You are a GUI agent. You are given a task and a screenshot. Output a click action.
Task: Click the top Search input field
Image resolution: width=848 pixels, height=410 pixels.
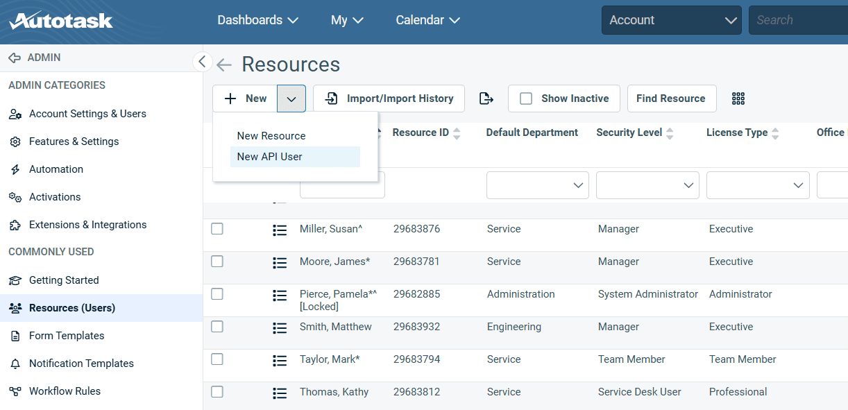[x=798, y=20]
